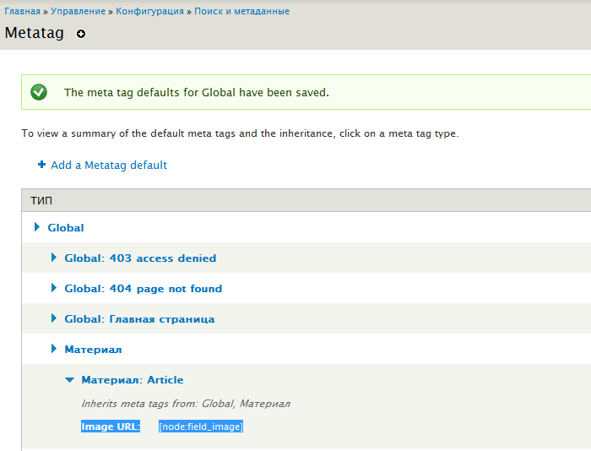Expand the Global row arrow
This screenshot has height=451, width=591.
tap(37, 227)
